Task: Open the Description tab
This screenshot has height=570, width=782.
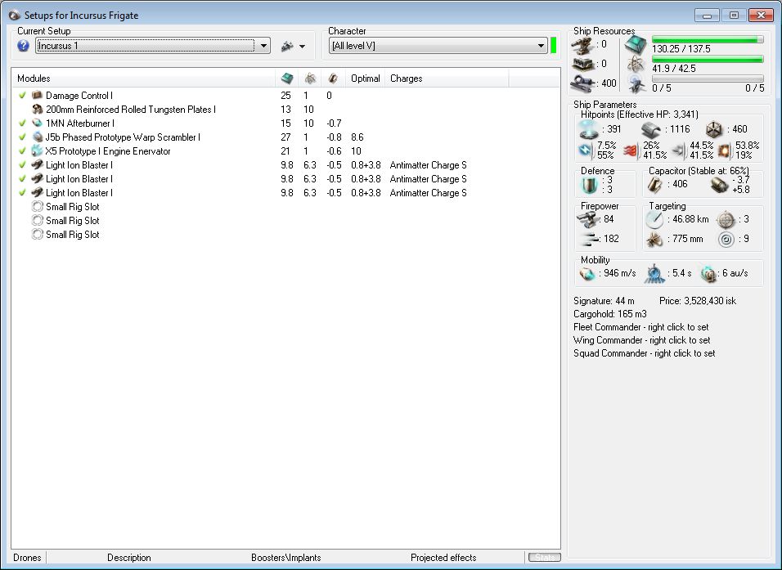Action: click(129, 558)
